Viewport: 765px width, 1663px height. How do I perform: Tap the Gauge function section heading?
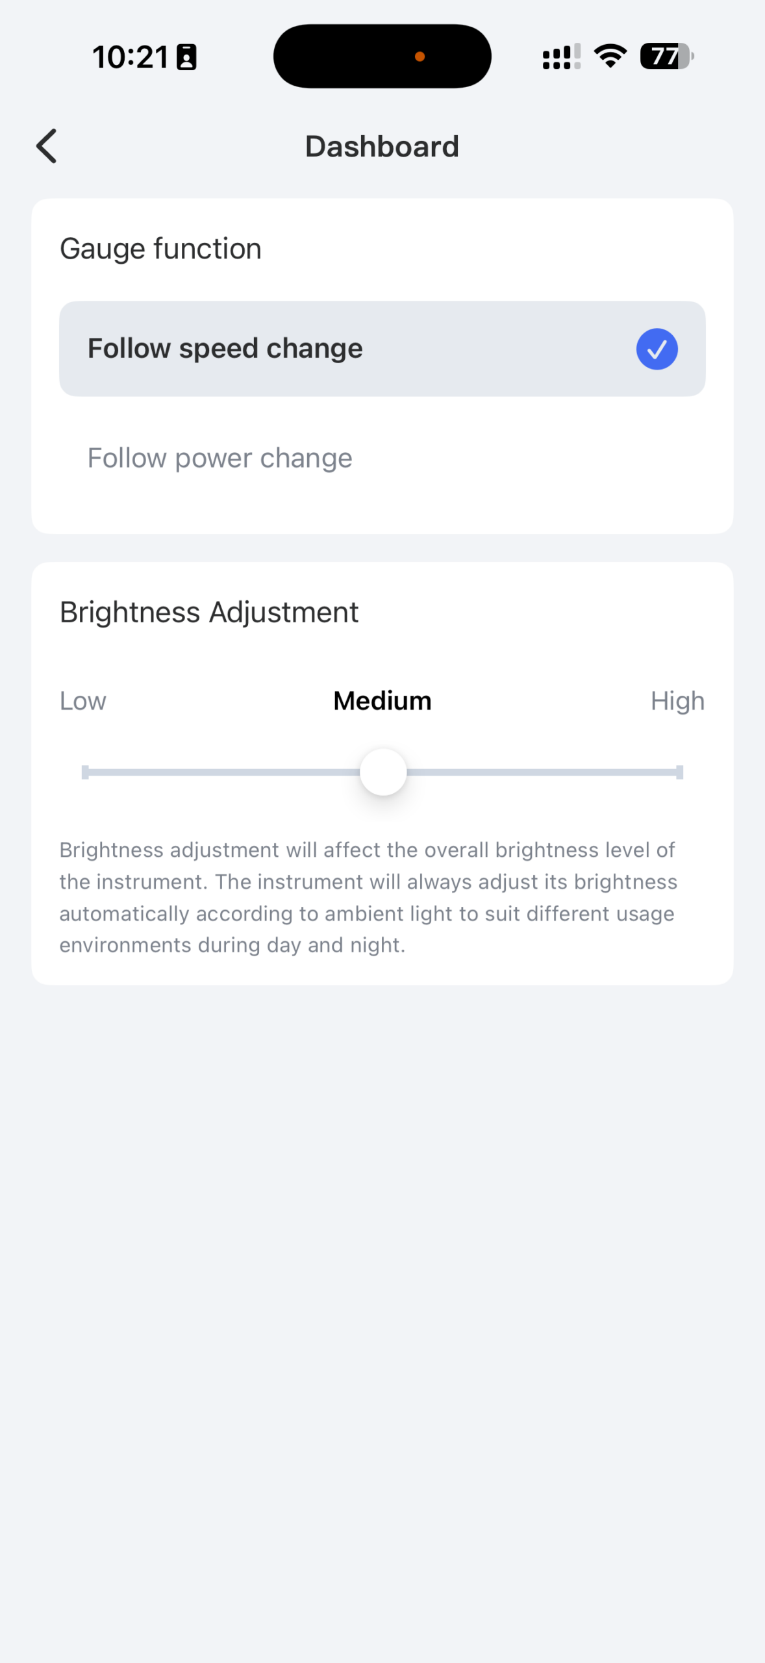pos(160,249)
